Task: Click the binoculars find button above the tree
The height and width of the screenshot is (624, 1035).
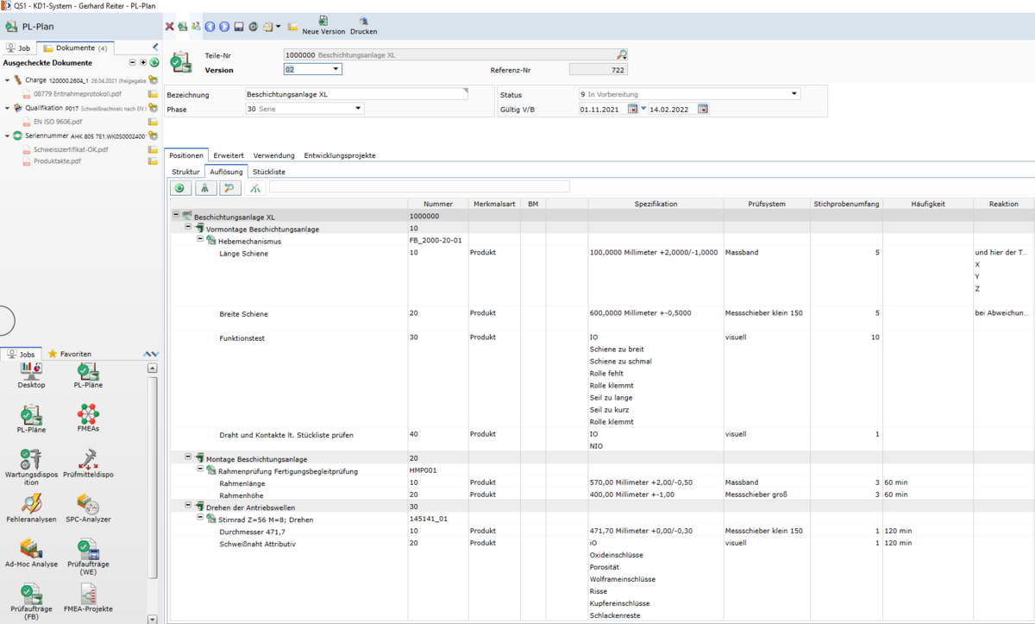Action: 205,187
